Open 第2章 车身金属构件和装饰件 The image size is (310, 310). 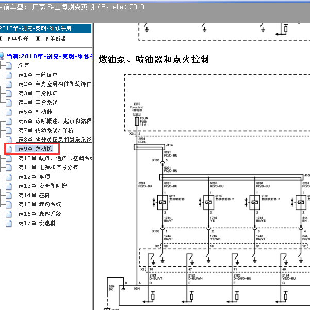(55, 84)
